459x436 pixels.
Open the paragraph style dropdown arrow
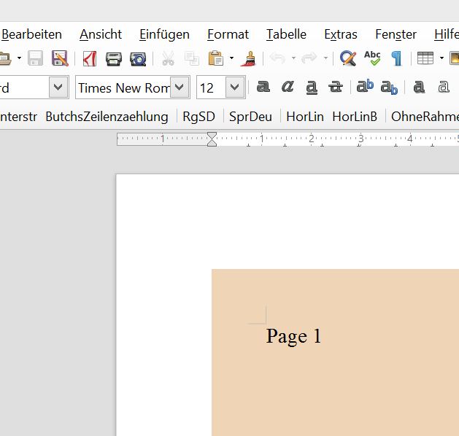click(x=58, y=87)
